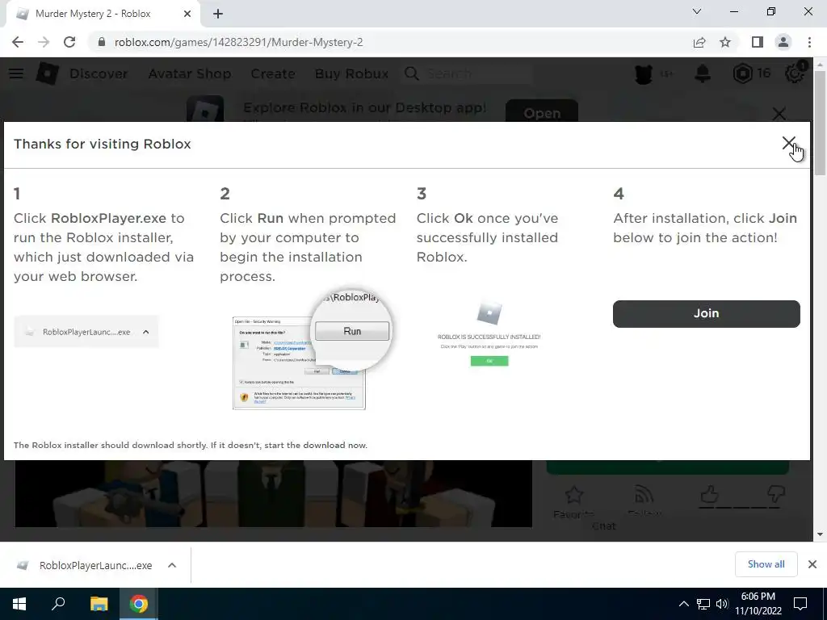The height and width of the screenshot is (620, 827).
Task: Open File Explorer from taskbar
Action: tap(99, 604)
